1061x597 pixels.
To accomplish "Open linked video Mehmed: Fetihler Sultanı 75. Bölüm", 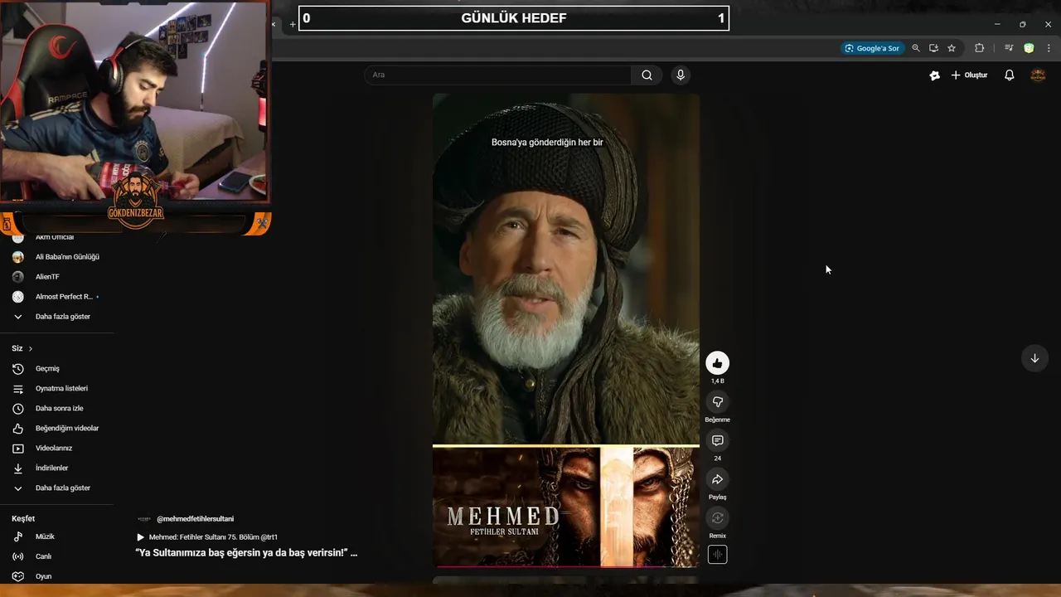I will (206, 537).
